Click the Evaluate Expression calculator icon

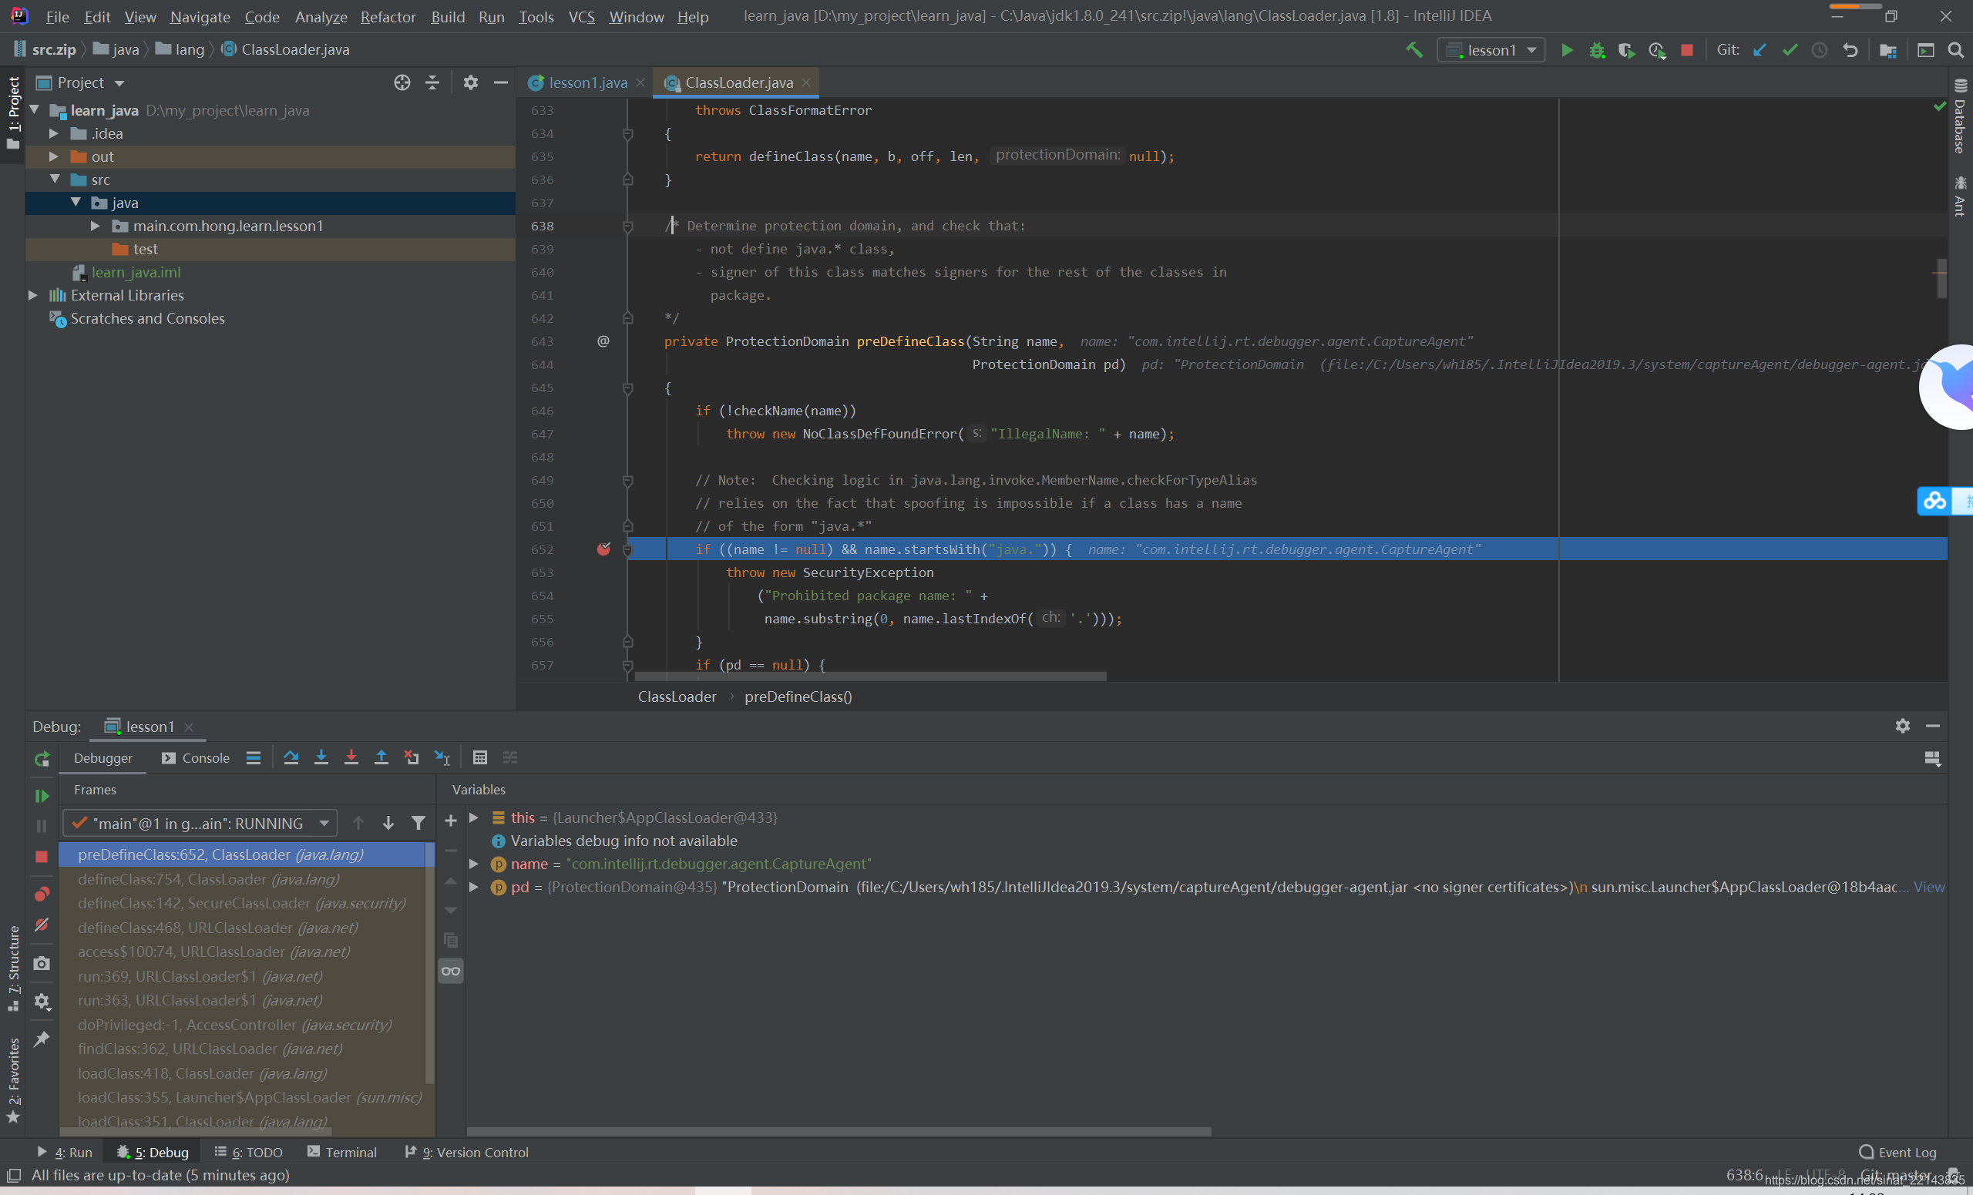pyautogui.click(x=479, y=757)
